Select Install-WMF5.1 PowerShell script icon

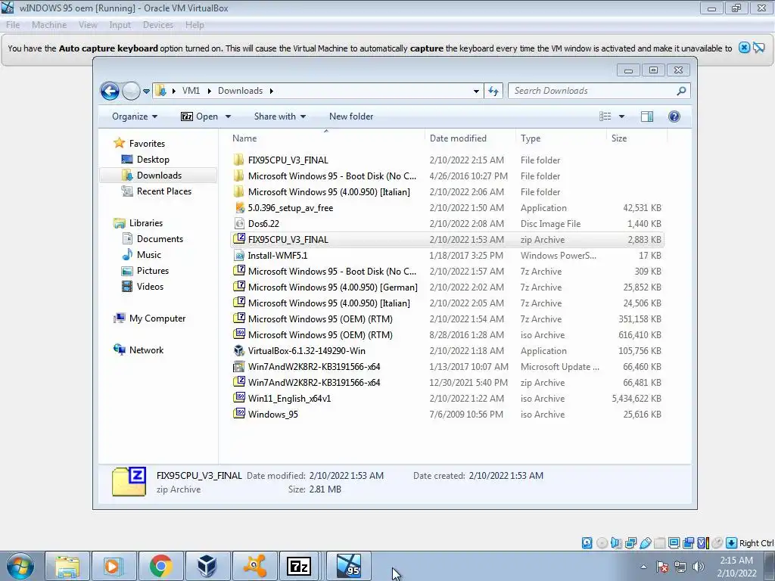tap(239, 256)
